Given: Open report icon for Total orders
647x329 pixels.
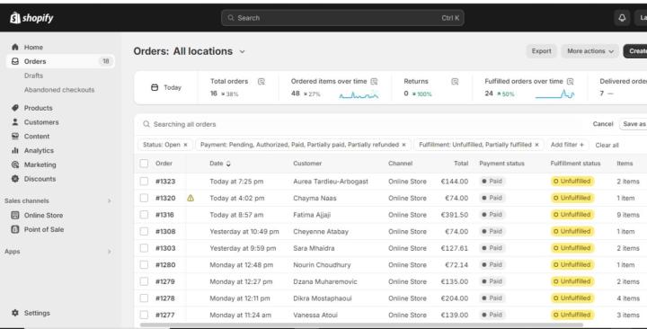Looking at the screenshot, I should pos(261,81).
